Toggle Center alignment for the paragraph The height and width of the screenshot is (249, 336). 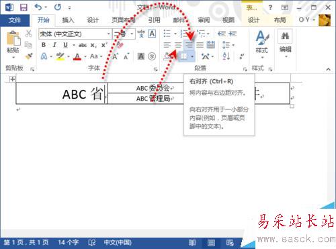click(178, 45)
